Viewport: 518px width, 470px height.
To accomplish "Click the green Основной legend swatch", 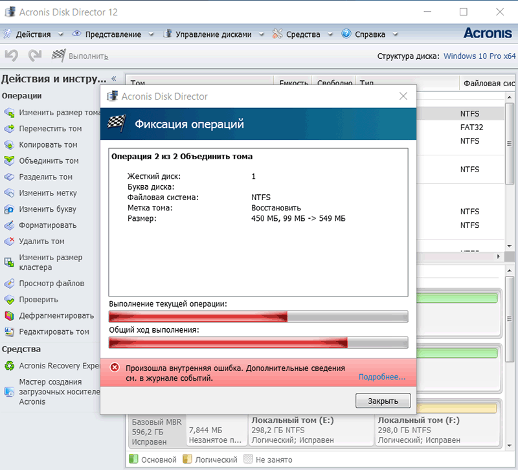I will [x=133, y=459].
